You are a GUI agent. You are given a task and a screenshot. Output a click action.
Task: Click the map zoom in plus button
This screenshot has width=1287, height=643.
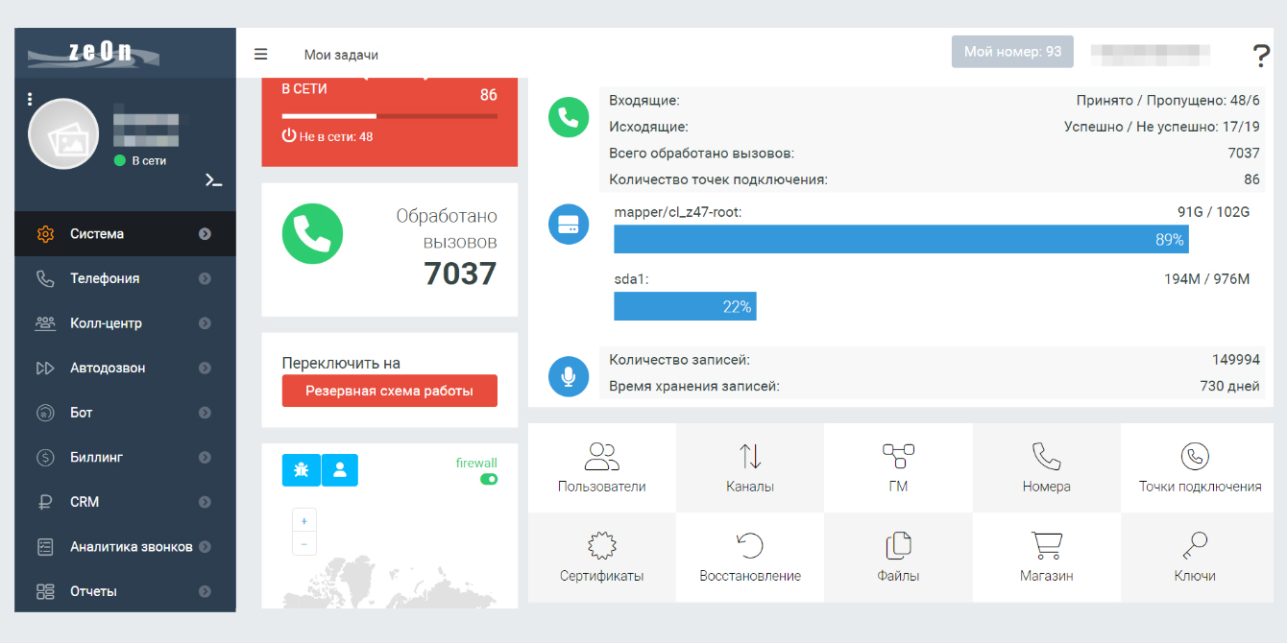point(304,521)
